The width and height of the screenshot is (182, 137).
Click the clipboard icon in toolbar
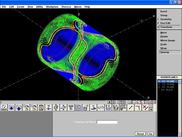point(41,107)
